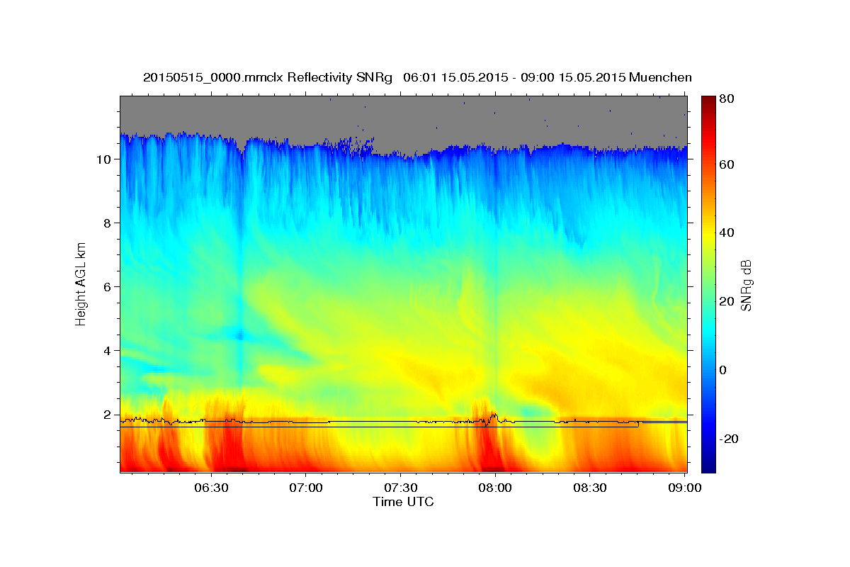Click the colorbar value 40

pyautogui.click(x=727, y=233)
